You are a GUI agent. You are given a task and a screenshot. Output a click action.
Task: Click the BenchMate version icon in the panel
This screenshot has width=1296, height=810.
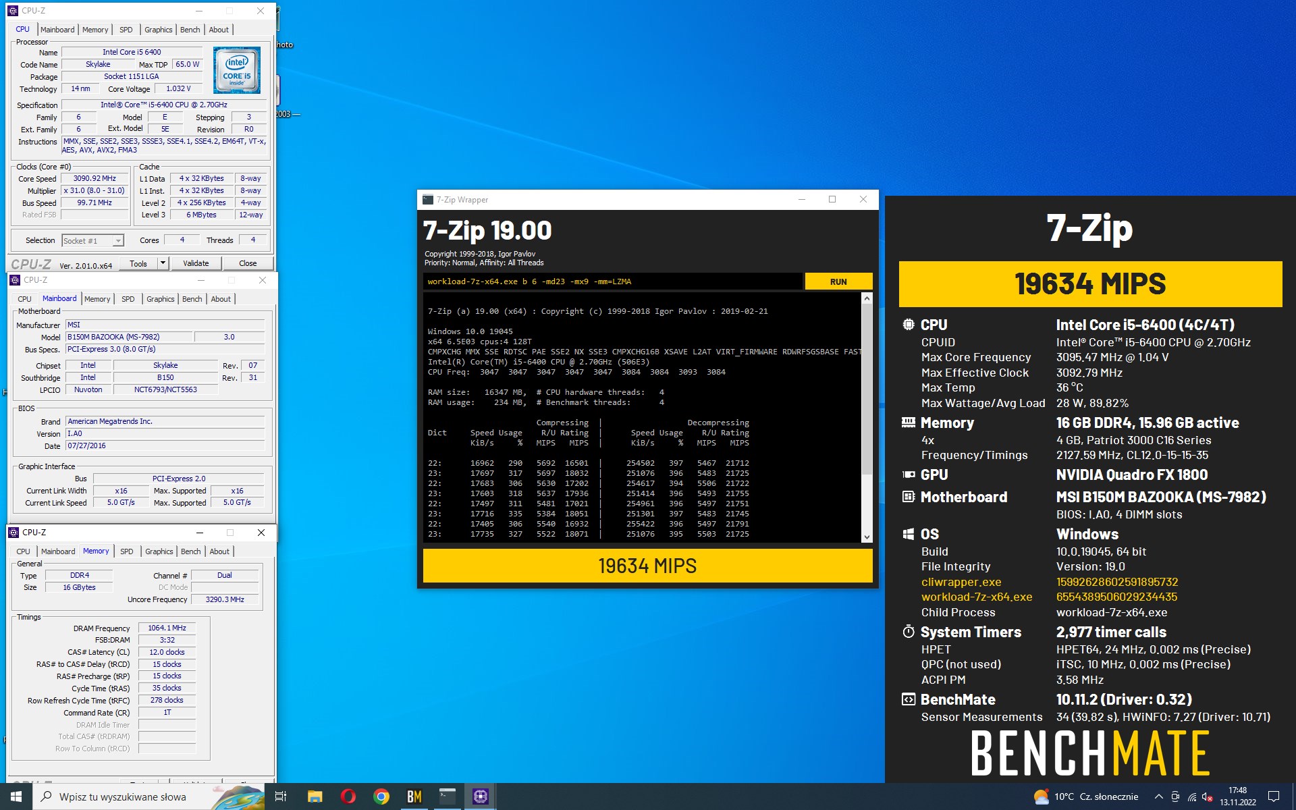pos(909,699)
